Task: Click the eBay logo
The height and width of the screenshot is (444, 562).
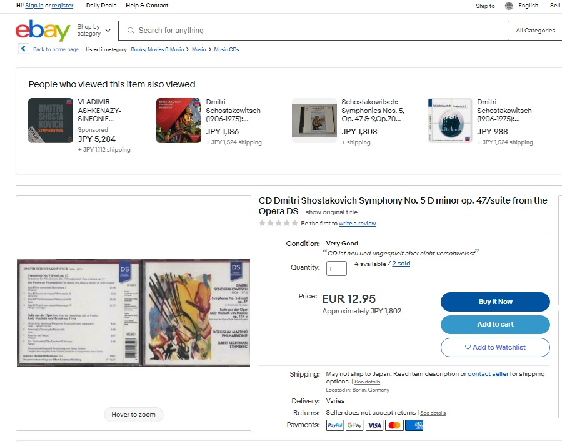Action: coord(43,31)
